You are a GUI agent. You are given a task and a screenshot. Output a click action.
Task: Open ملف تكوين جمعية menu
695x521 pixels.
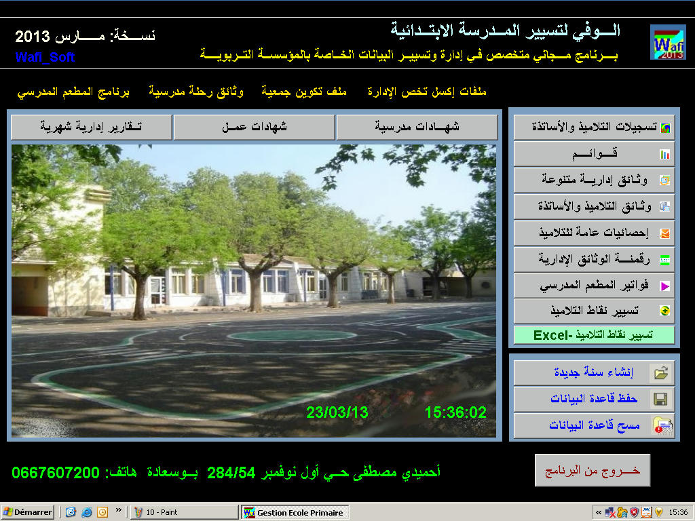click(x=304, y=92)
